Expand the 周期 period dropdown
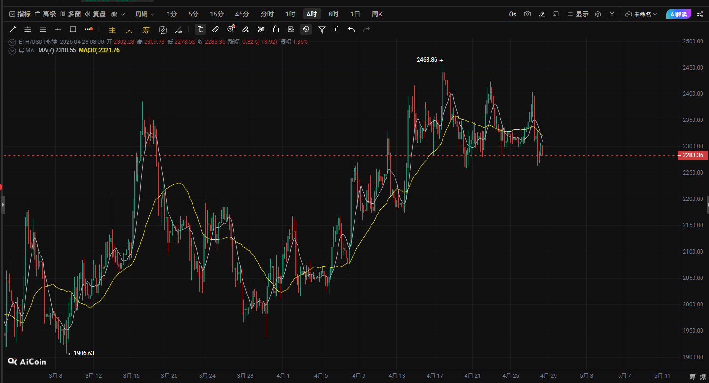709x383 pixels. tap(145, 14)
